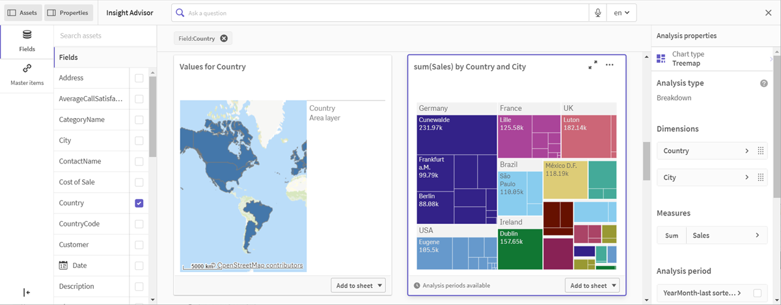Check the AverageCallSatisfaction field checkbox
The height and width of the screenshot is (305, 781).
pos(139,99)
